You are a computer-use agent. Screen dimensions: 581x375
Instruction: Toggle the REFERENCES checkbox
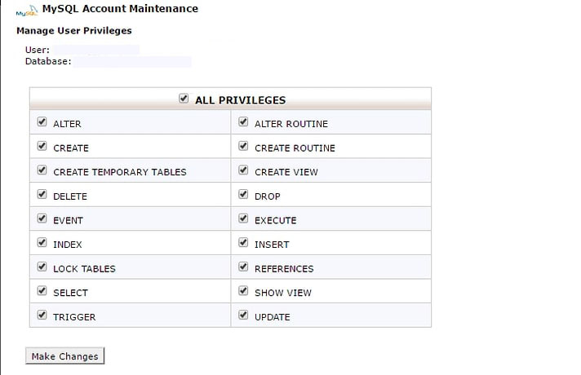(x=243, y=267)
